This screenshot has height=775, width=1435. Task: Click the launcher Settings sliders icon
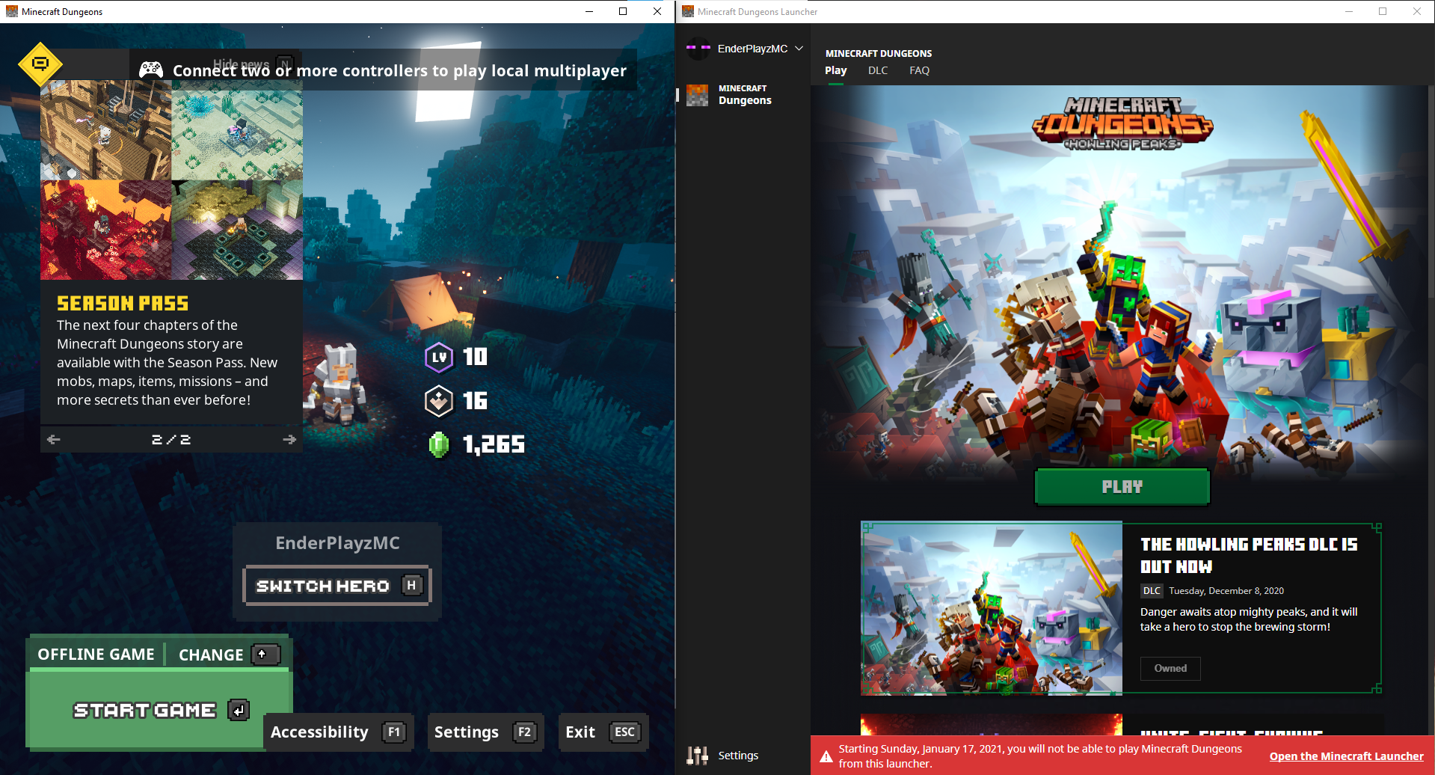coord(698,756)
